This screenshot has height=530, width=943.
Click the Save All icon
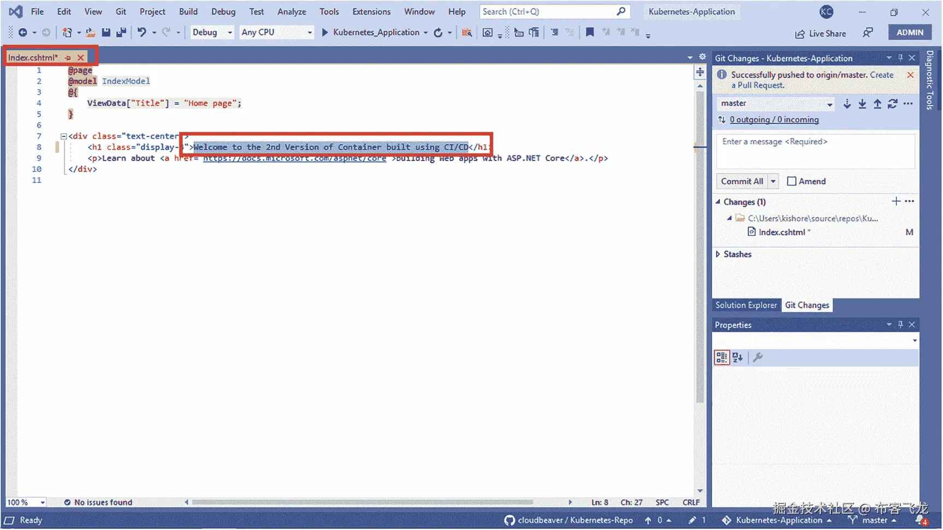[x=121, y=33]
